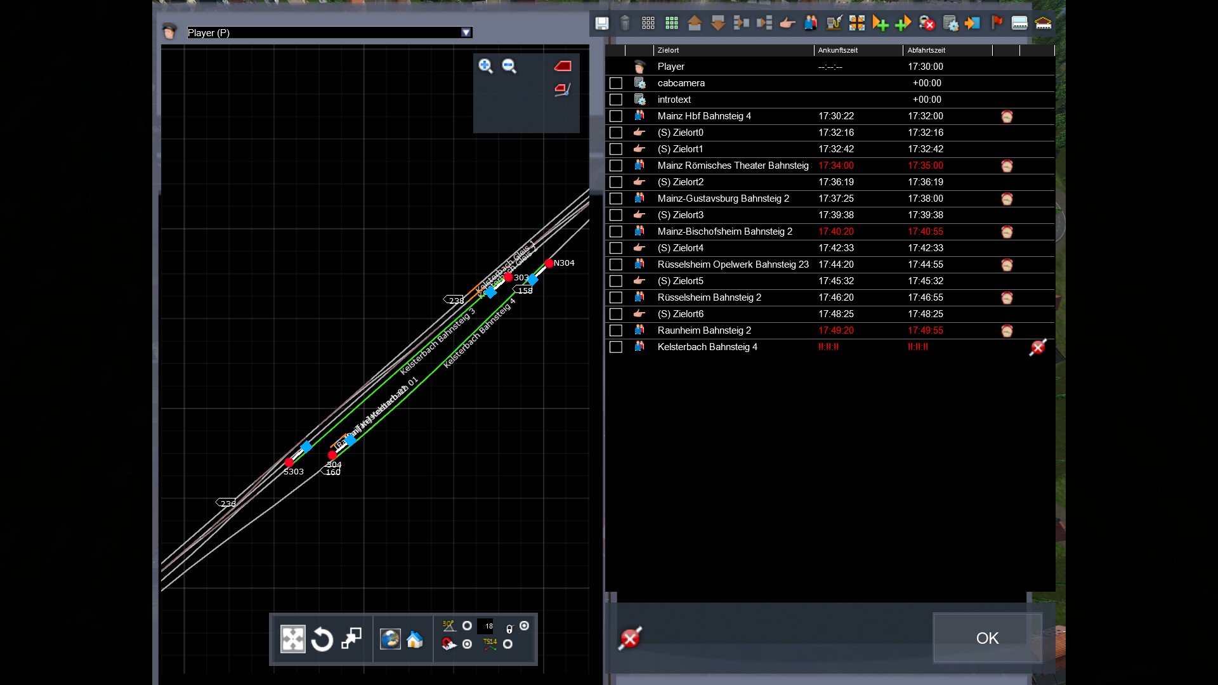Click the Zielort column header

668,50
